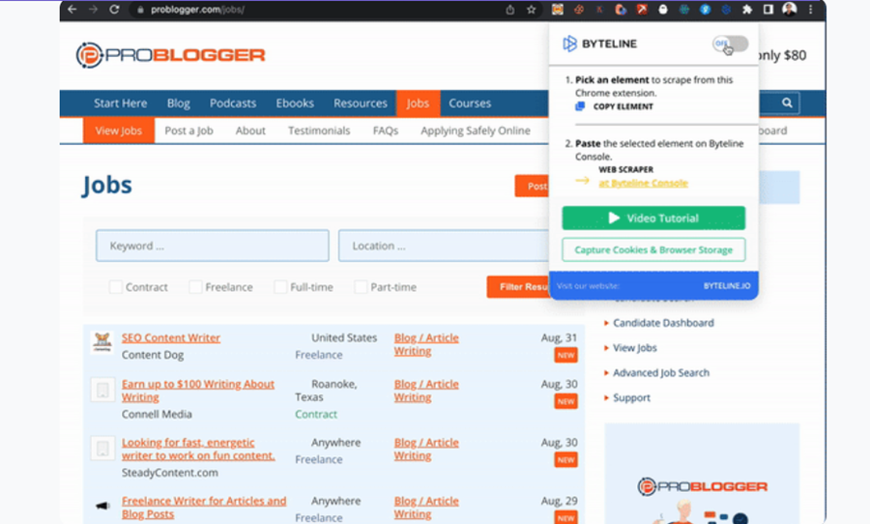The height and width of the screenshot is (524, 870).
Task: Open the Blog nav item
Action: pos(179,103)
